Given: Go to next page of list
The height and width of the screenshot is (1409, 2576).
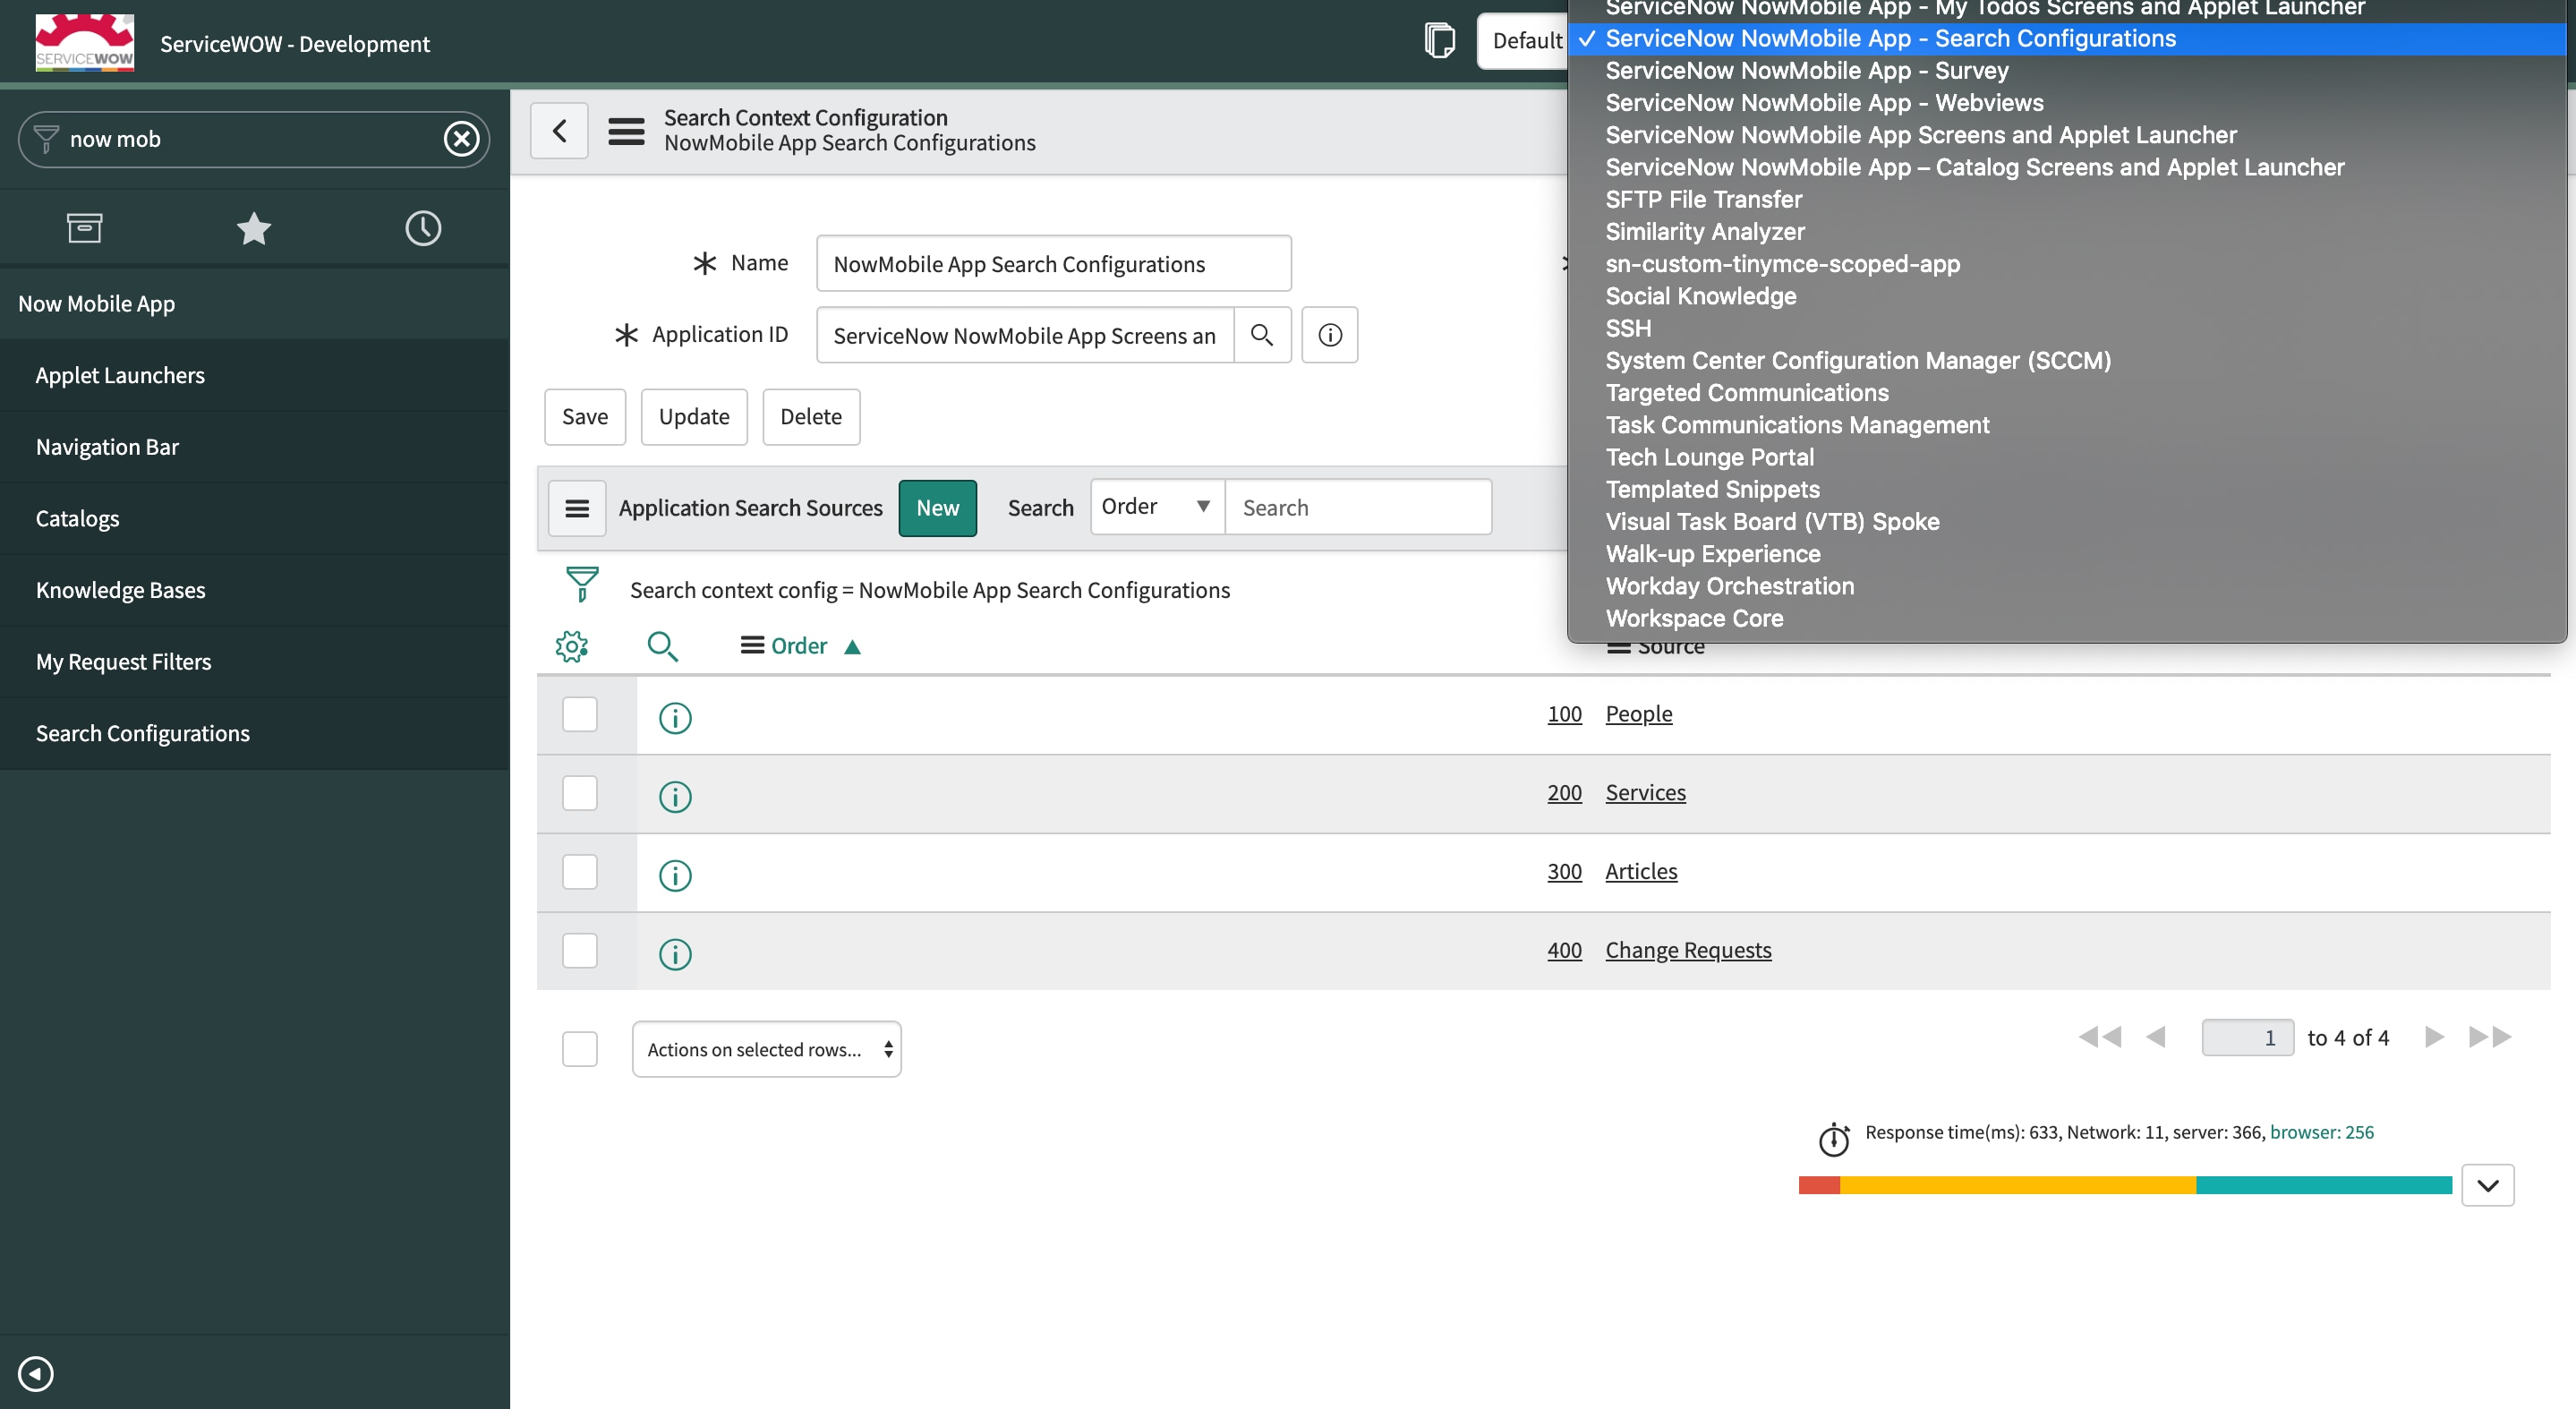Looking at the screenshot, I should click(2434, 1037).
